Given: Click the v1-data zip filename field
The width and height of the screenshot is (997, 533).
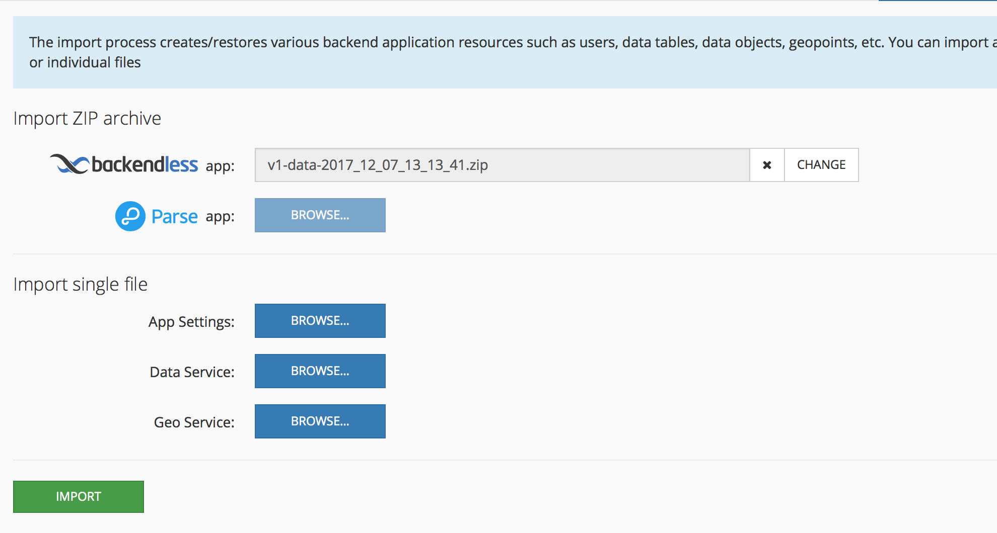Looking at the screenshot, I should [x=502, y=165].
